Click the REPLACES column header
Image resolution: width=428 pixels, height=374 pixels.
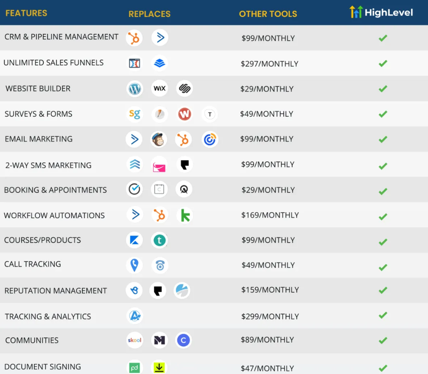point(149,14)
